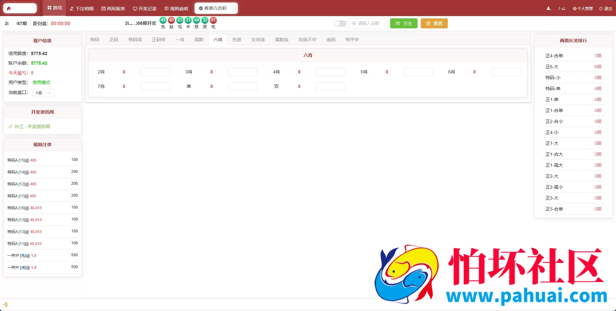Click the 特码-单 ranking row

click(573, 89)
